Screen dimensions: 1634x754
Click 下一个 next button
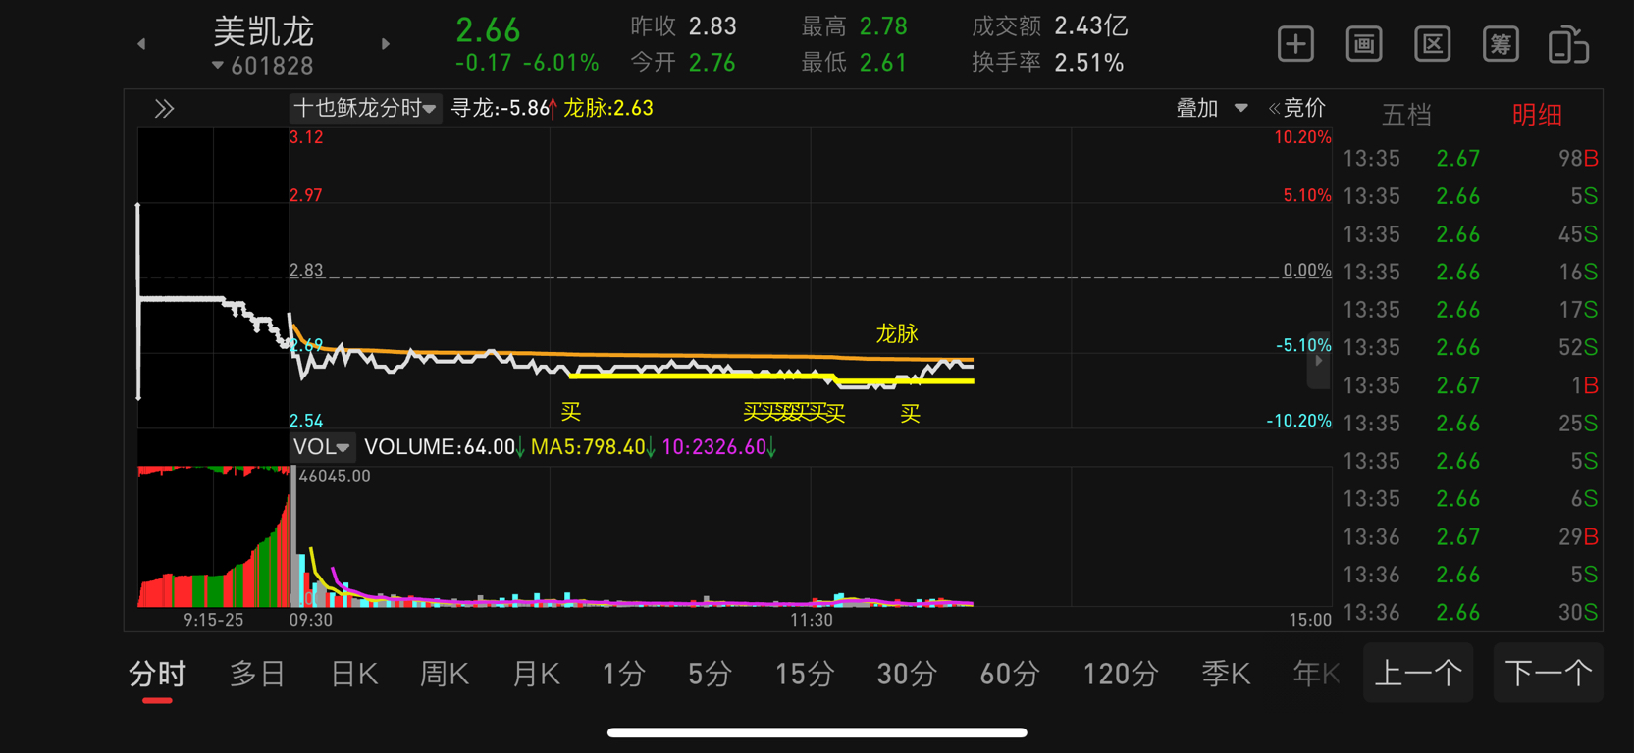1549,674
